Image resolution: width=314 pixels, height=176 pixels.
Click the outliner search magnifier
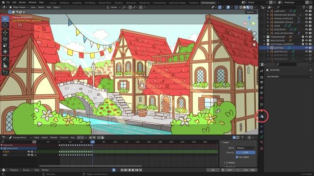point(278,7)
